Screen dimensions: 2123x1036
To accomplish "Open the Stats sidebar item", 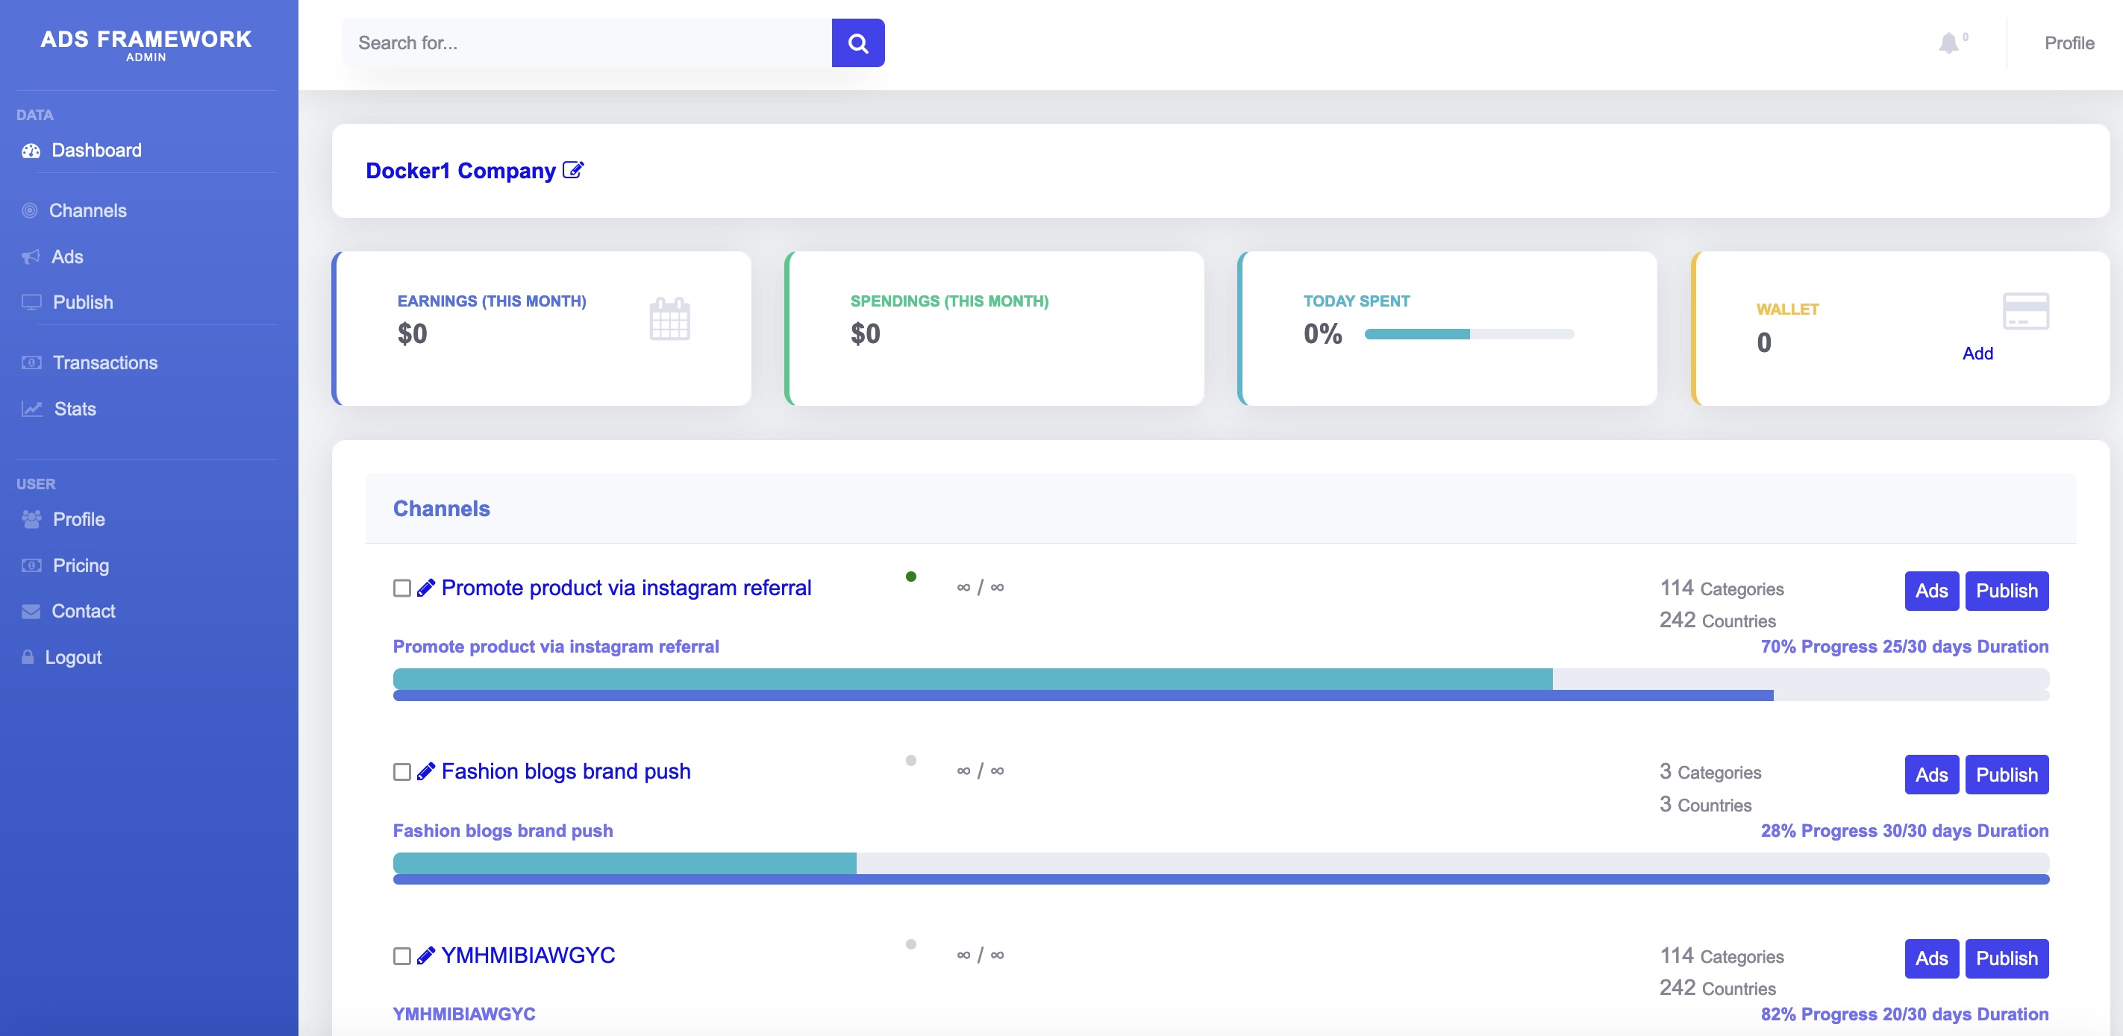I will coord(75,409).
